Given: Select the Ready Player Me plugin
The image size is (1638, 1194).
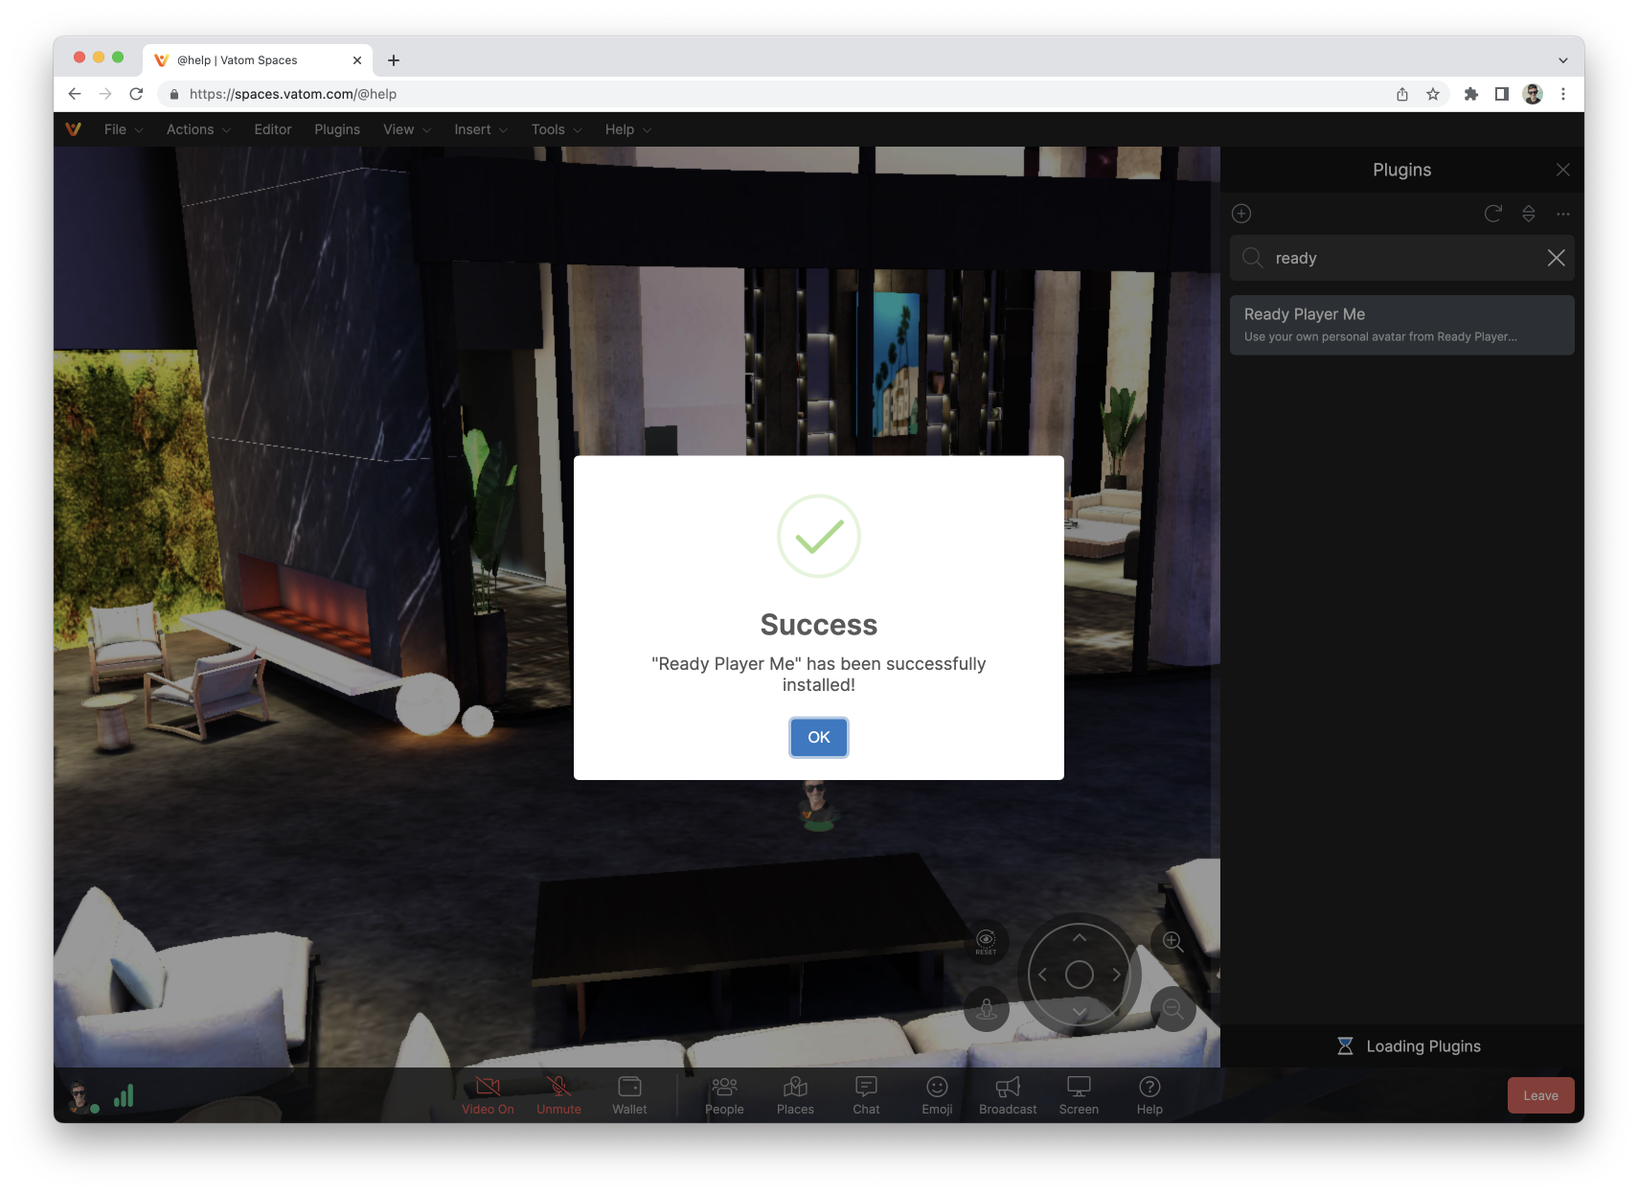Looking at the screenshot, I should point(1402,325).
